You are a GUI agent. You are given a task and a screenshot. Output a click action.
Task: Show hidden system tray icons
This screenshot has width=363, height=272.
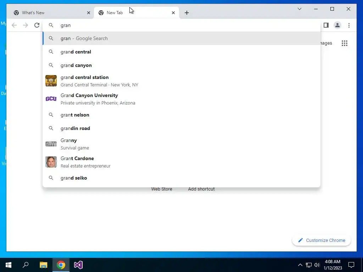[x=300, y=265]
